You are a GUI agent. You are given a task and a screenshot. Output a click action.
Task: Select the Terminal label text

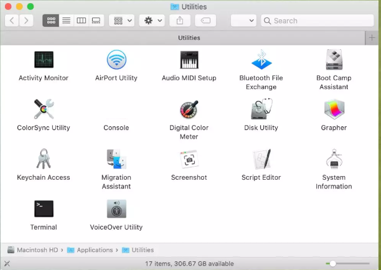point(44,227)
